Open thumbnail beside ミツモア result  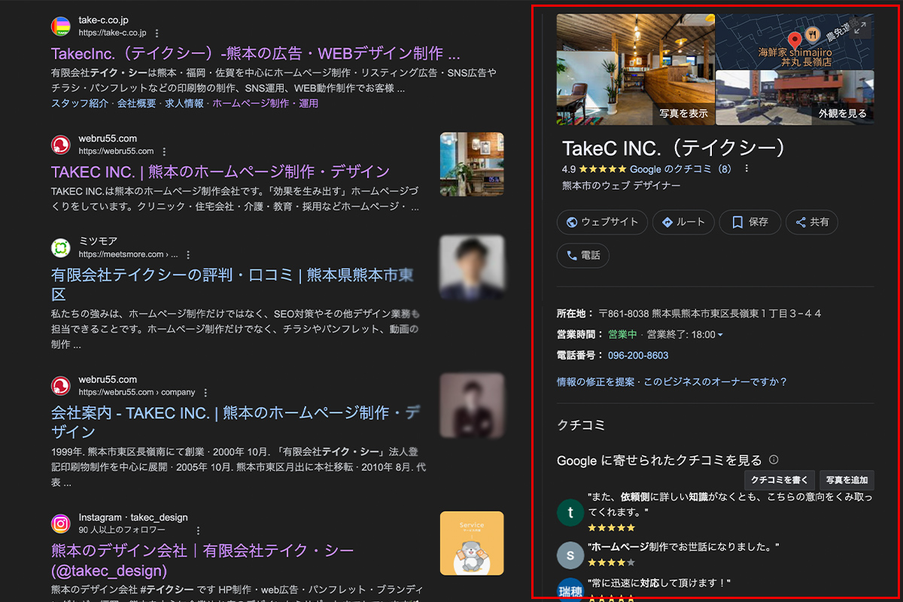point(472,267)
